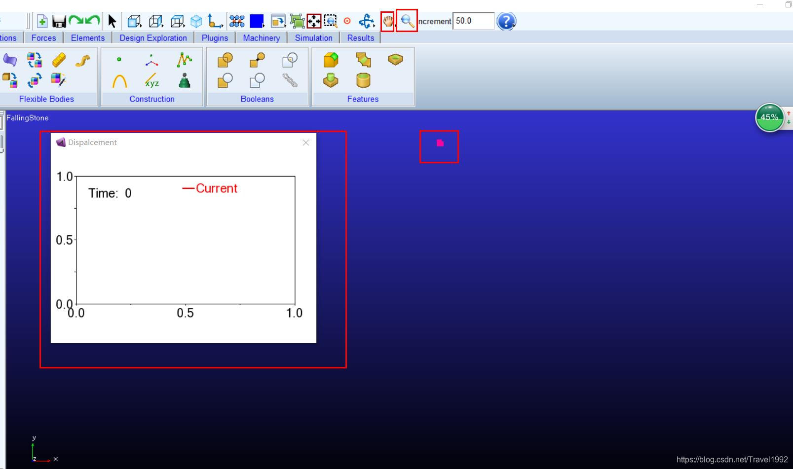Select the polyline construction tool
The height and width of the screenshot is (469, 793).
click(184, 60)
